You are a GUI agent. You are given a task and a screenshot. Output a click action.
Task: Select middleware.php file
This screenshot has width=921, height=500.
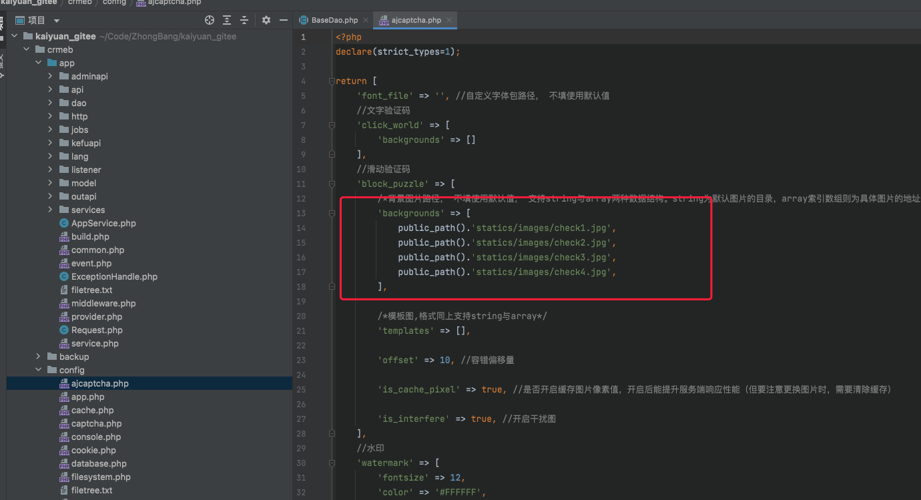pyautogui.click(x=103, y=303)
